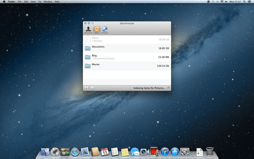
Task: Open the Wi-Fi status menu
Action: coord(222,2)
